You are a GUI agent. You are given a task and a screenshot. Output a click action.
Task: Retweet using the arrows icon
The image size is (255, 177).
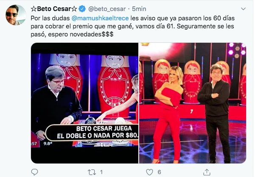click(92, 172)
